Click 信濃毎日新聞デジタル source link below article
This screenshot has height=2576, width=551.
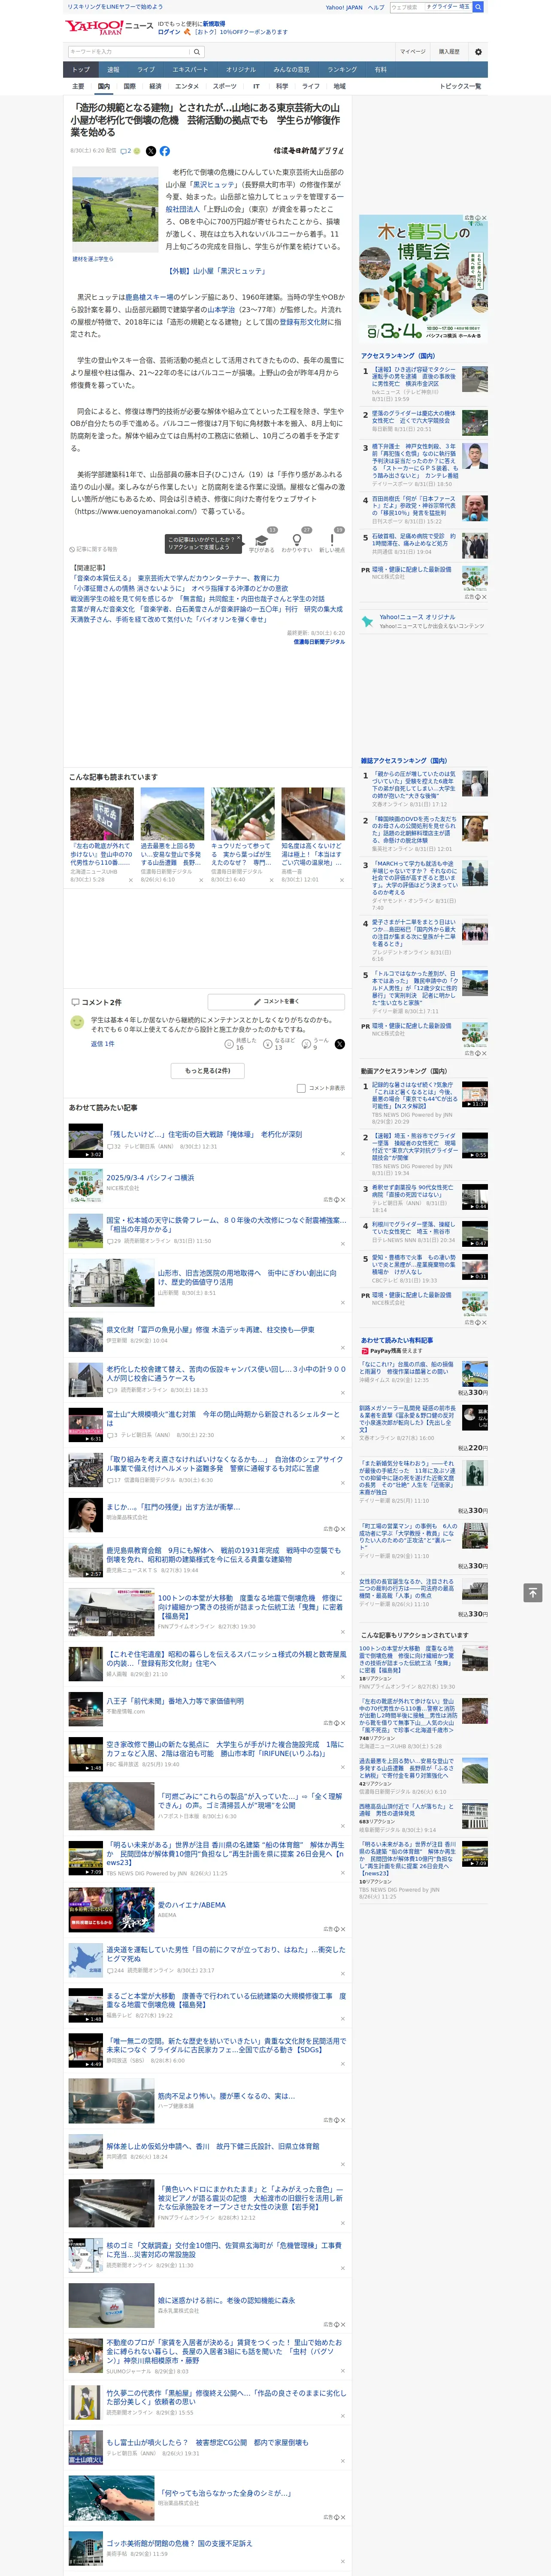pos(319,642)
